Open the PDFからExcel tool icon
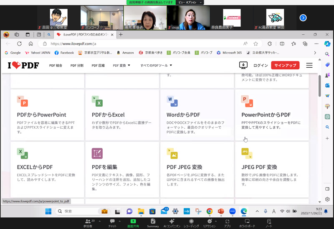Screen dimensions: 334x229 coord(97,101)
